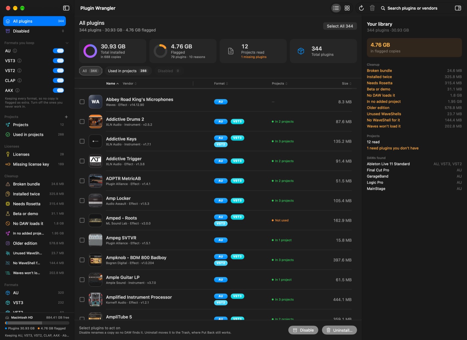The image size is (467, 340).
Task: Click the Disable button
Action: pyautogui.click(x=303, y=330)
